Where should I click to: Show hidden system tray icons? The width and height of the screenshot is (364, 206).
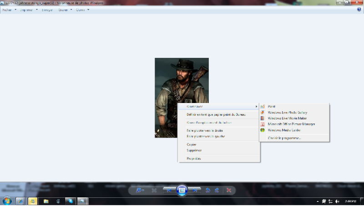coord(318,201)
